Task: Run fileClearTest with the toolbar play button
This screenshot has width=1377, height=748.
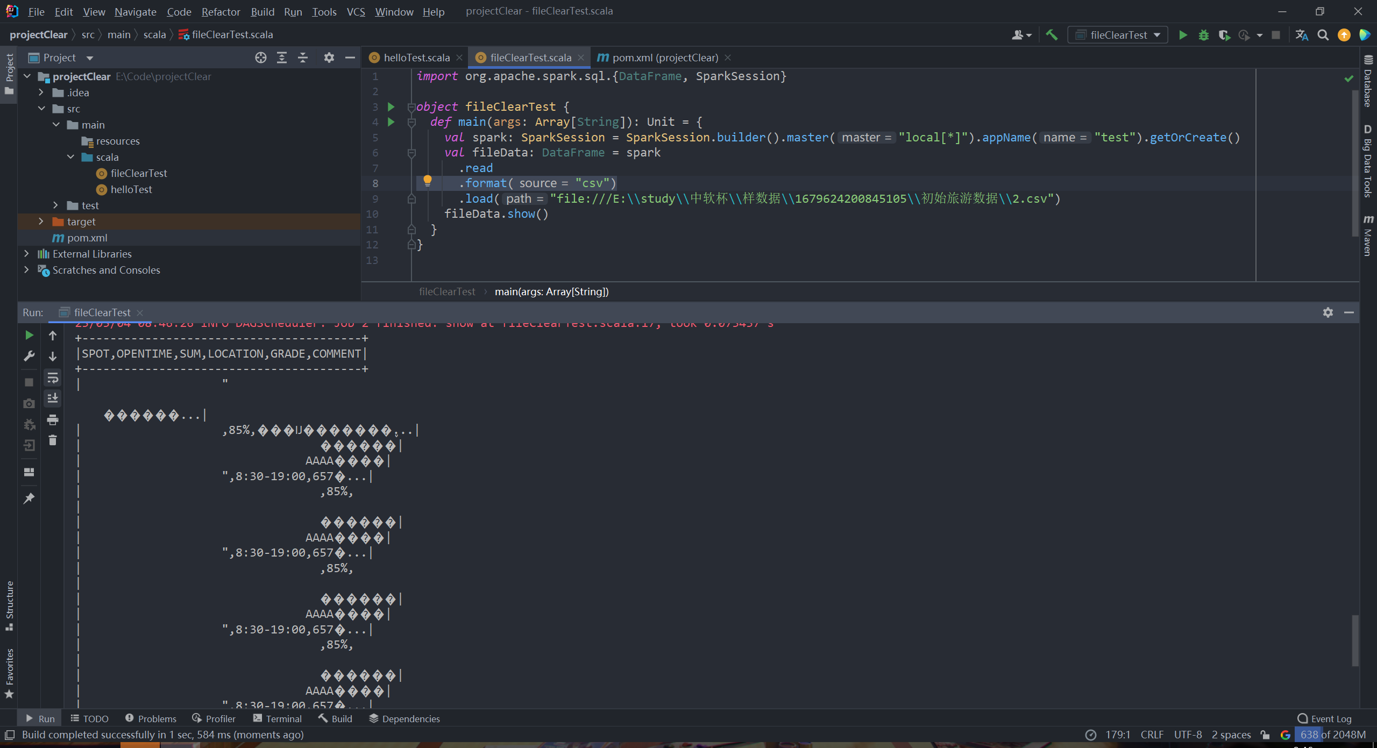Action: [1182, 35]
